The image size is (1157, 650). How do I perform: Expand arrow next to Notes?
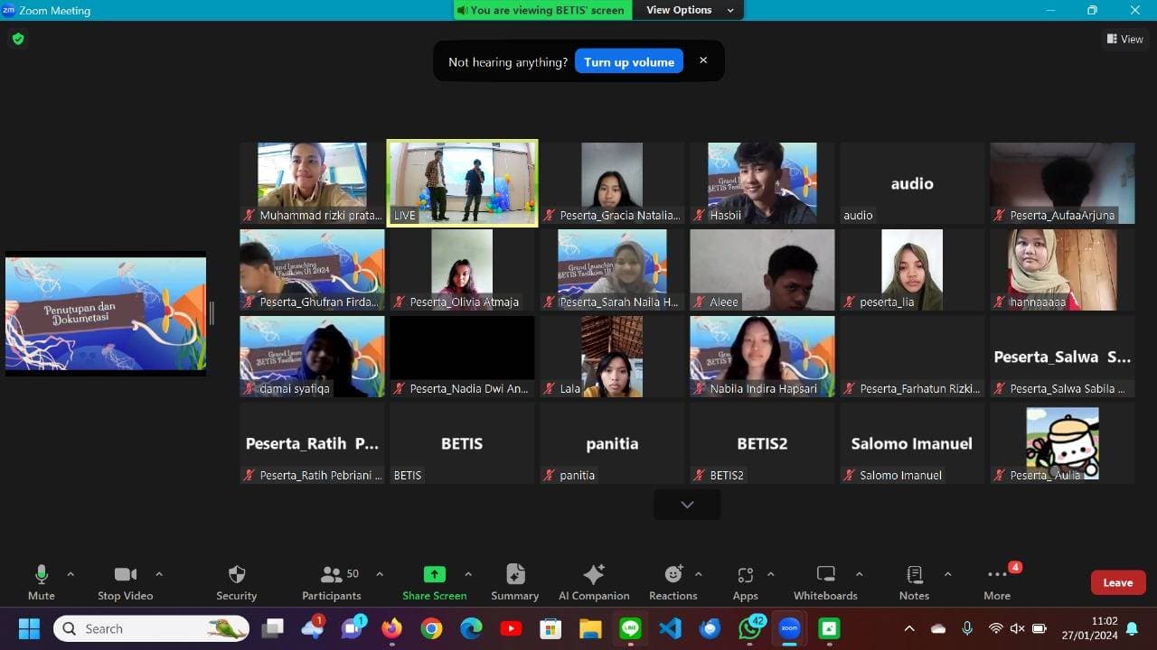947,574
